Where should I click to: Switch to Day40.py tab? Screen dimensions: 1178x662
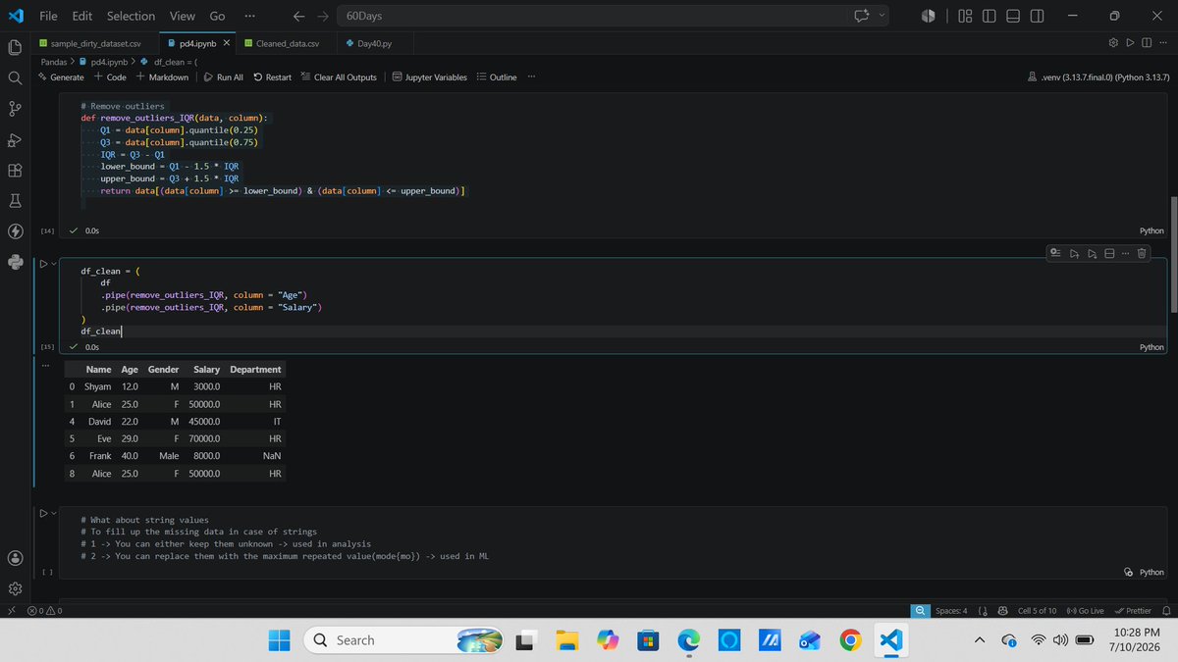(375, 44)
